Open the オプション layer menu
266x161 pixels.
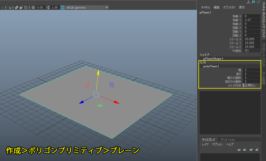pos(217,144)
